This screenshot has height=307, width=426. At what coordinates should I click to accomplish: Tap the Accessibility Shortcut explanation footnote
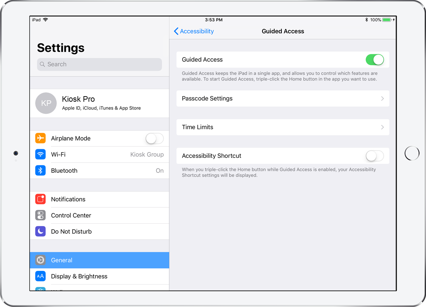tap(279, 172)
